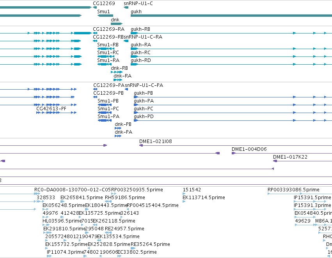332x258 pixels.
Task: Pick the 295048 EST label
Action: click(x=94, y=229)
